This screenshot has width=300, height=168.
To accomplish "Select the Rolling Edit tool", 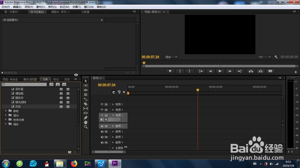I will (86, 94).
